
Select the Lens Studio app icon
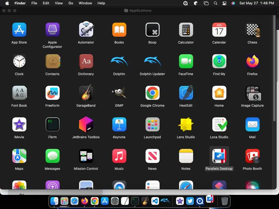tap(186, 124)
